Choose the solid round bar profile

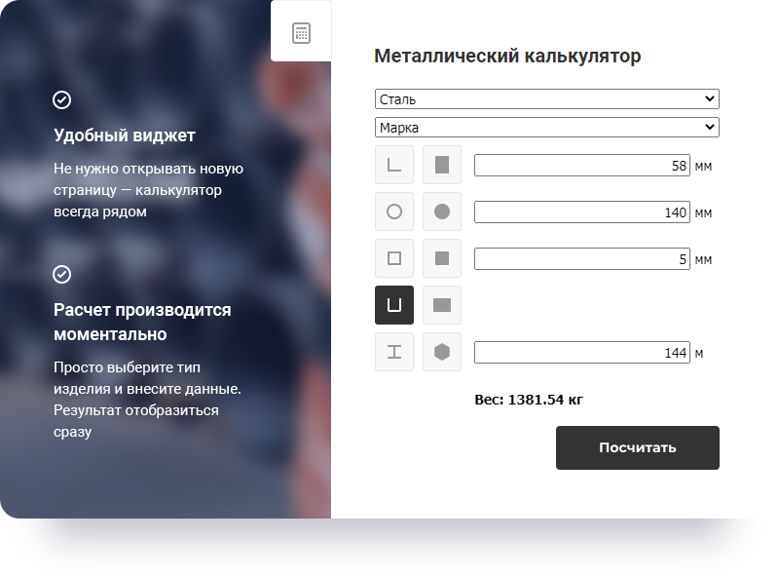[x=442, y=212]
